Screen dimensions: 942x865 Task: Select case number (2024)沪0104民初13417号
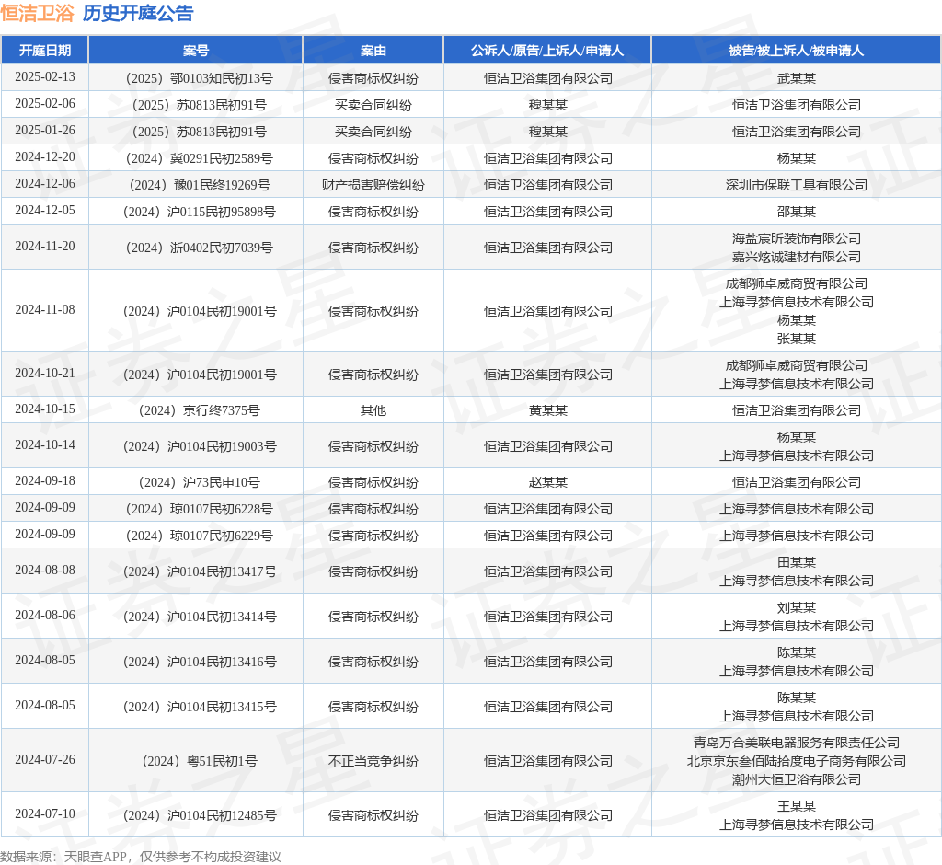pos(200,571)
